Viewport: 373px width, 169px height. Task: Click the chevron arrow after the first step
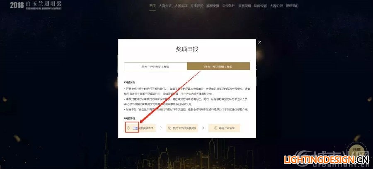coord(161,128)
